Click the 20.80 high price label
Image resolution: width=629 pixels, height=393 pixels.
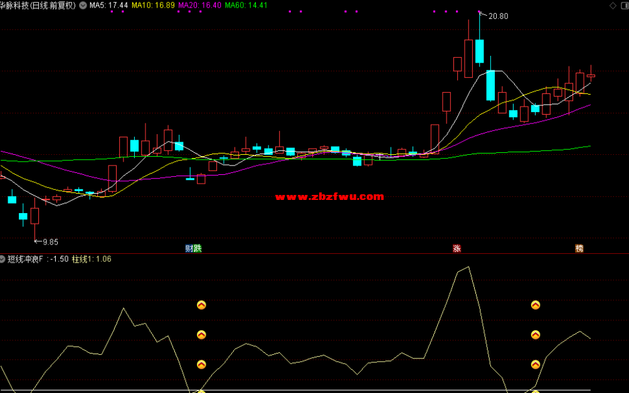pos(498,16)
